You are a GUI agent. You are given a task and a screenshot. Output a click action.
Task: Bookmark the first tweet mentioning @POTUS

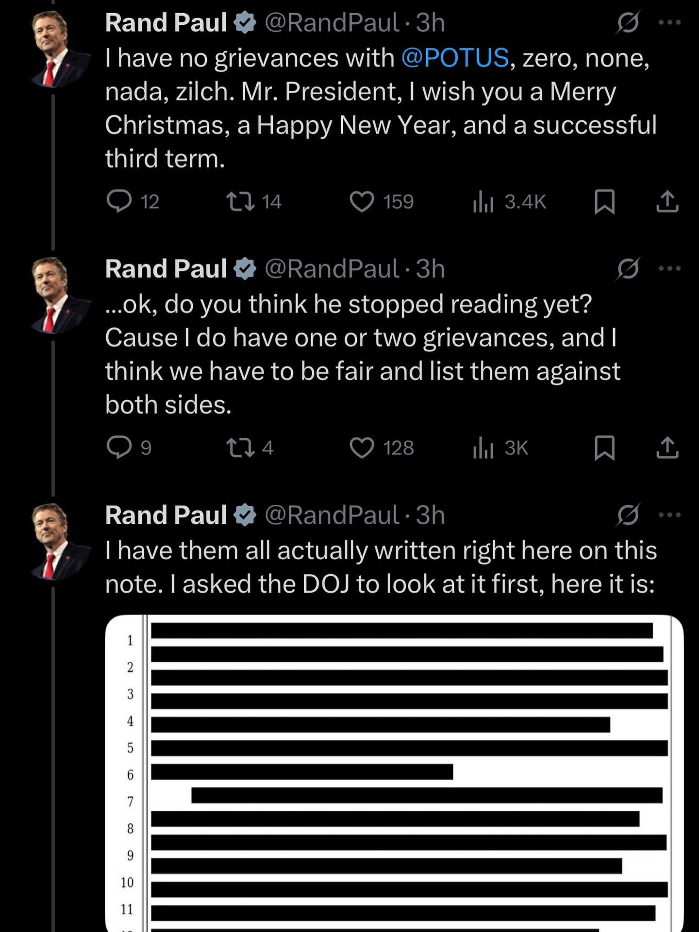click(x=605, y=201)
